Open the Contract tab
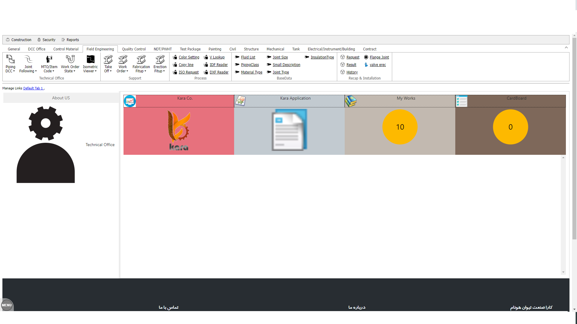The height and width of the screenshot is (324, 577). point(370,49)
